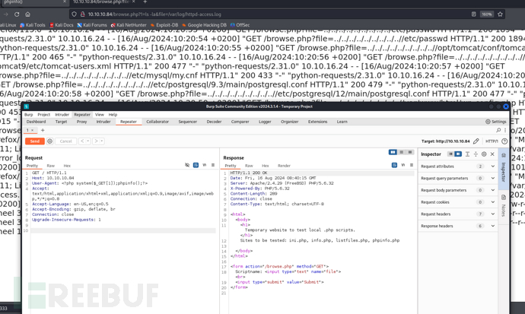Select top-bottom request/response layout
Viewport: 525px width, 314px height.
(x=402, y=152)
